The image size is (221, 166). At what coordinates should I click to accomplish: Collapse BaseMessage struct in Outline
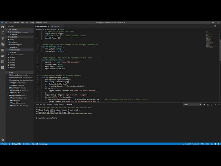pyautogui.click(x=8, y=88)
